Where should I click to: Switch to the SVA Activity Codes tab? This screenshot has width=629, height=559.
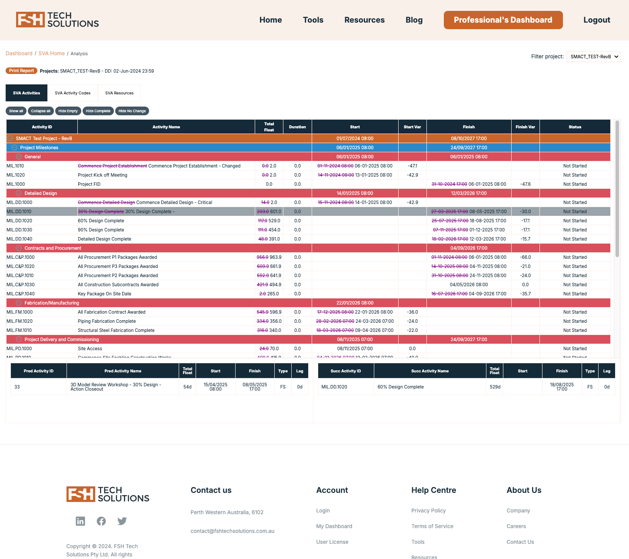(73, 93)
